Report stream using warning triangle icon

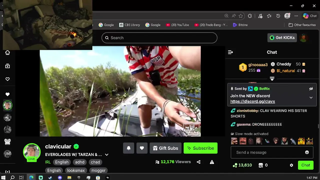coord(212,162)
